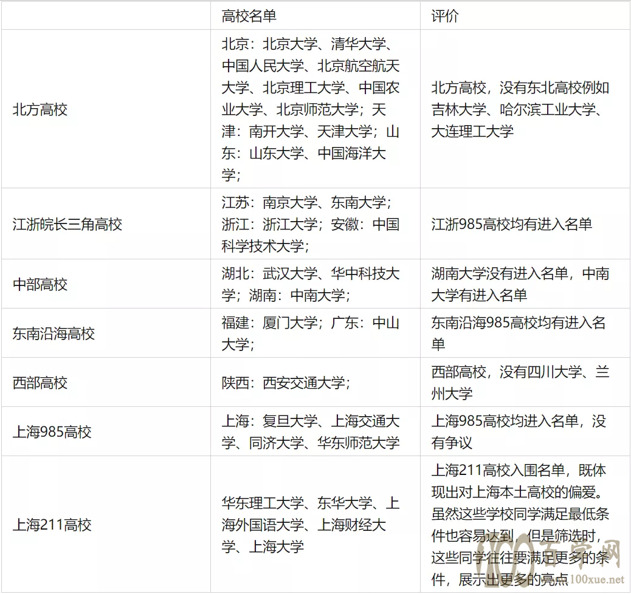Click the 高校名单 column header
This screenshot has width=631, height=594.
(249, 16)
